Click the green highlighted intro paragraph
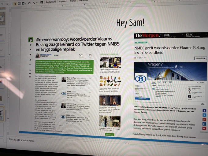 click(x=64, y=67)
